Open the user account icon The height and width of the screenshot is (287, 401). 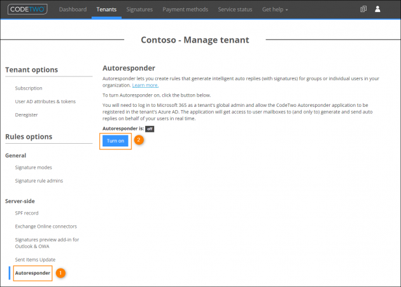(377, 9)
